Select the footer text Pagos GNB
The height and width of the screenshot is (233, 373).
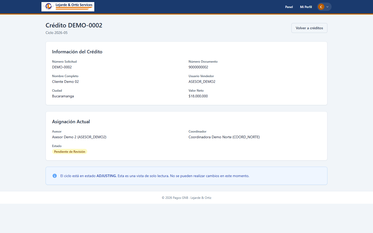[181, 198]
